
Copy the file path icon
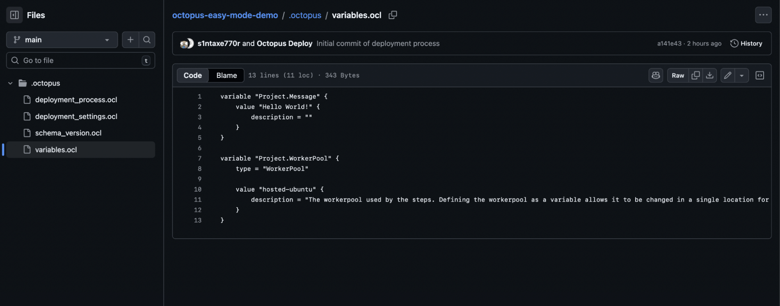(393, 15)
